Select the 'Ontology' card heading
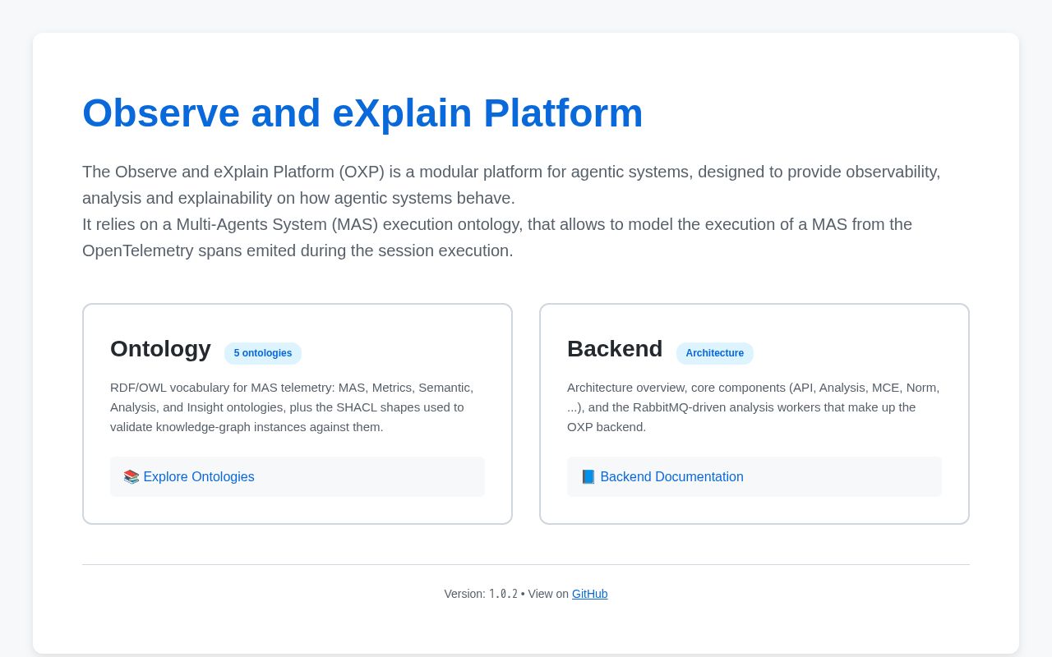This screenshot has width=1052, height=657. (x=160, y=349)
